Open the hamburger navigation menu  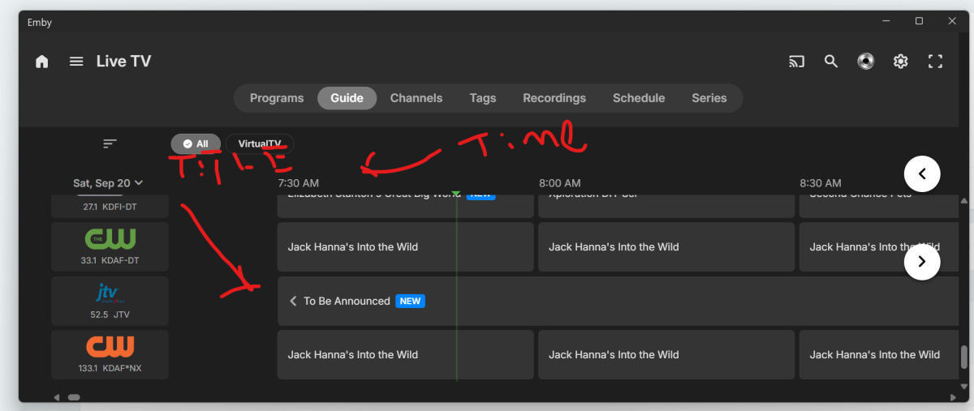pyautogui.click(x=76, y=62)
